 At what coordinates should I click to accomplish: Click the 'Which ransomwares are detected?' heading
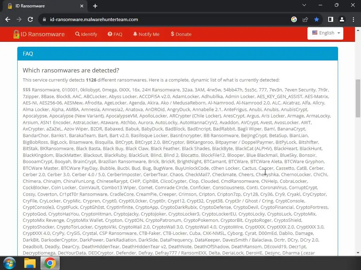pyautogui.click(x=71, y=70)
